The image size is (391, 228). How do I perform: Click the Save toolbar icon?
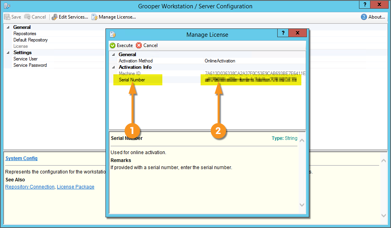pos(7,17)
